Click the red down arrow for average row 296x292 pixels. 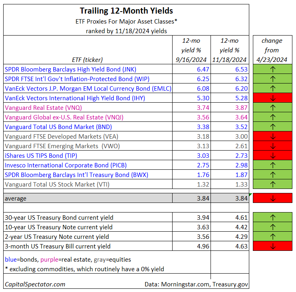[273, 199]
